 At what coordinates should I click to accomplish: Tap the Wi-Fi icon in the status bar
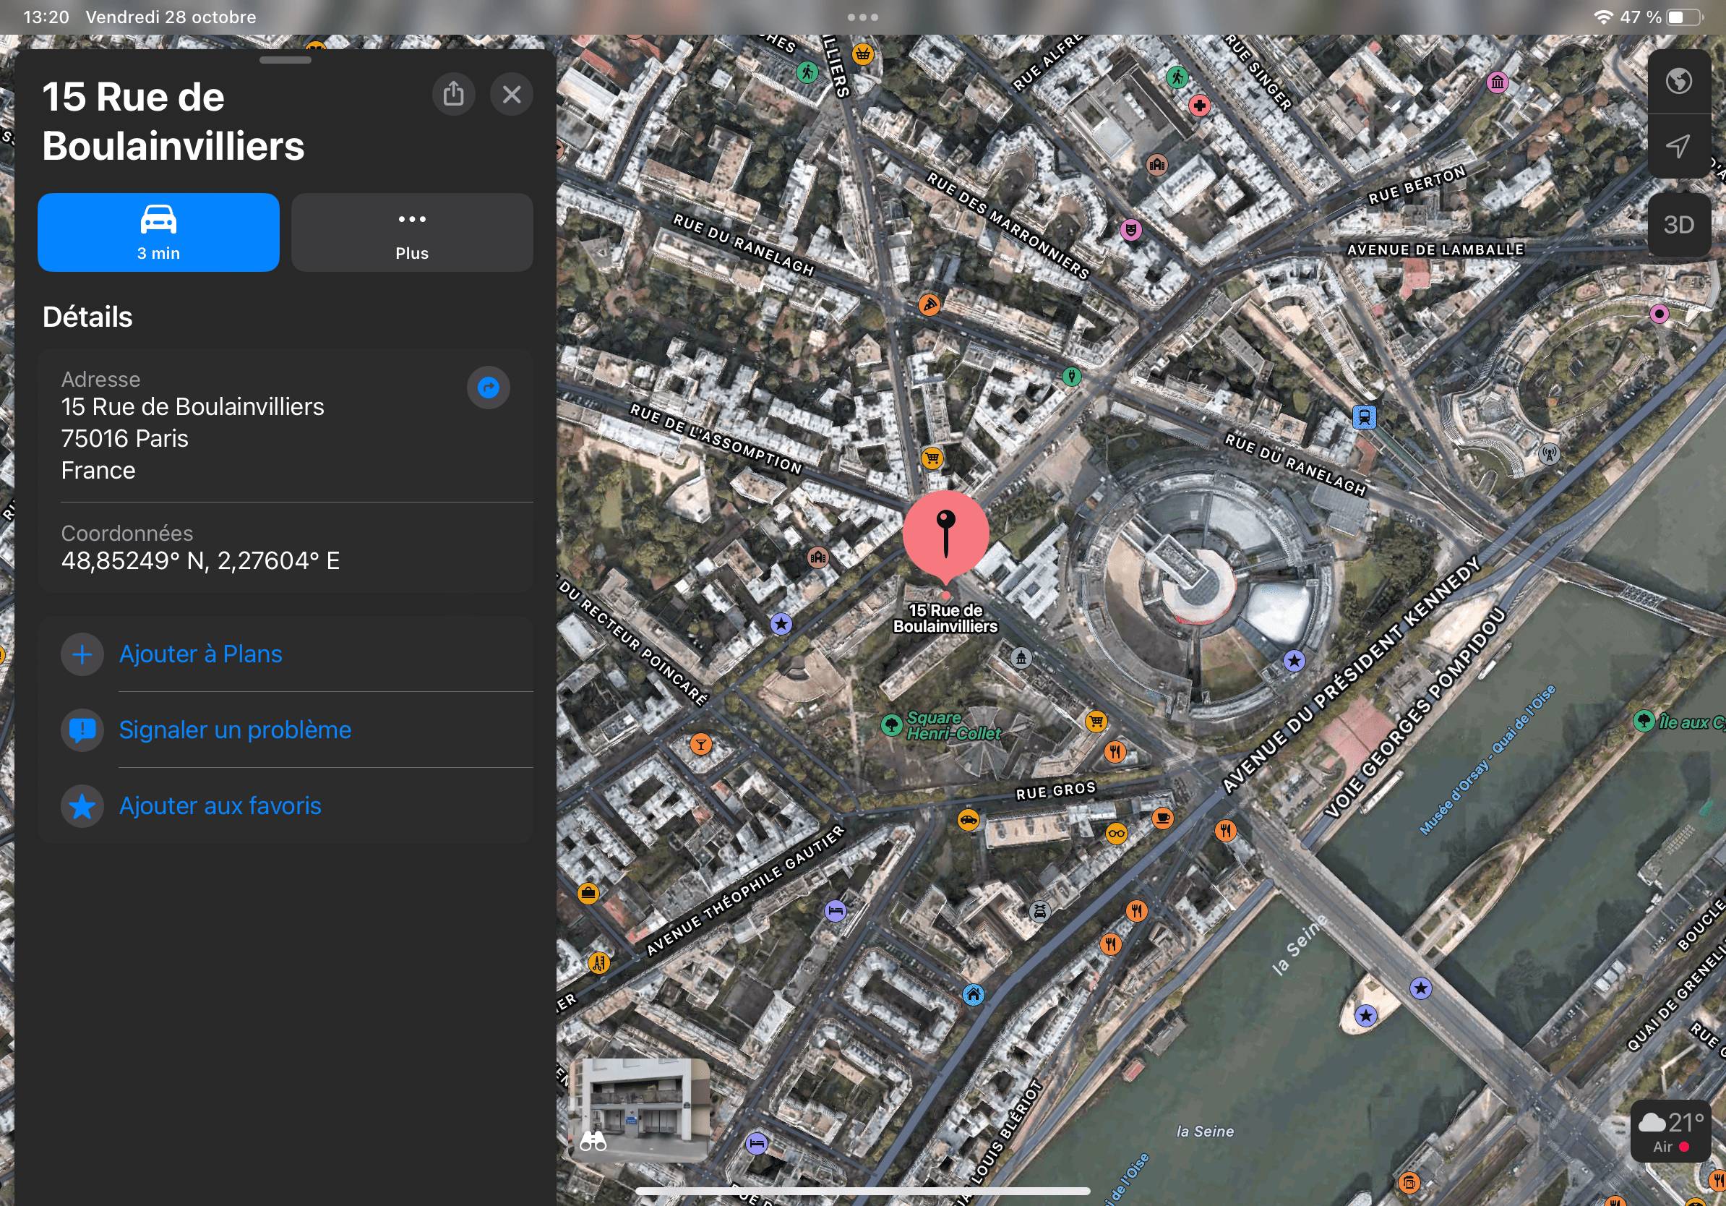pyautogui.click(x=1602, y=17)
